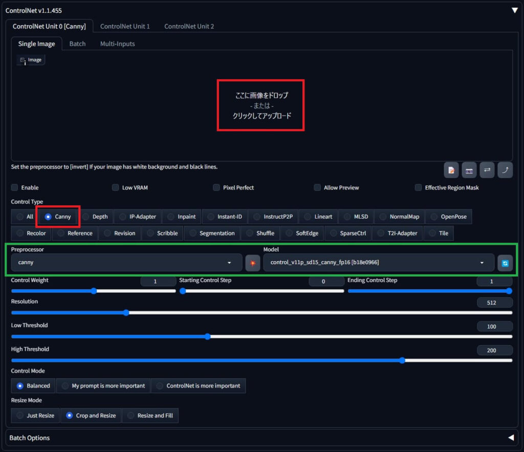Viewport: 524px width, 452px height.
Task: Toggle the Pixel Perfect checkbox
Action: pyautogui.click(x=216, y=188)
